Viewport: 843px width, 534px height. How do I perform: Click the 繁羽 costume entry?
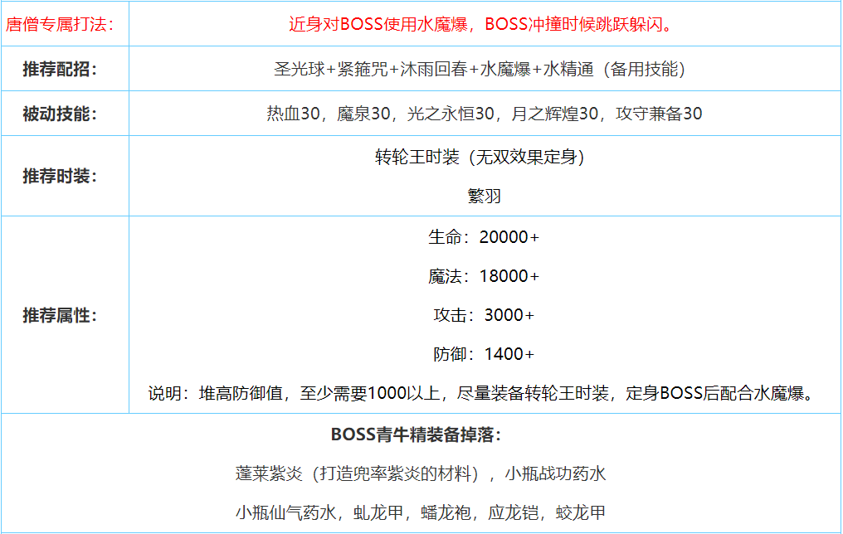[x=485, y=197]
